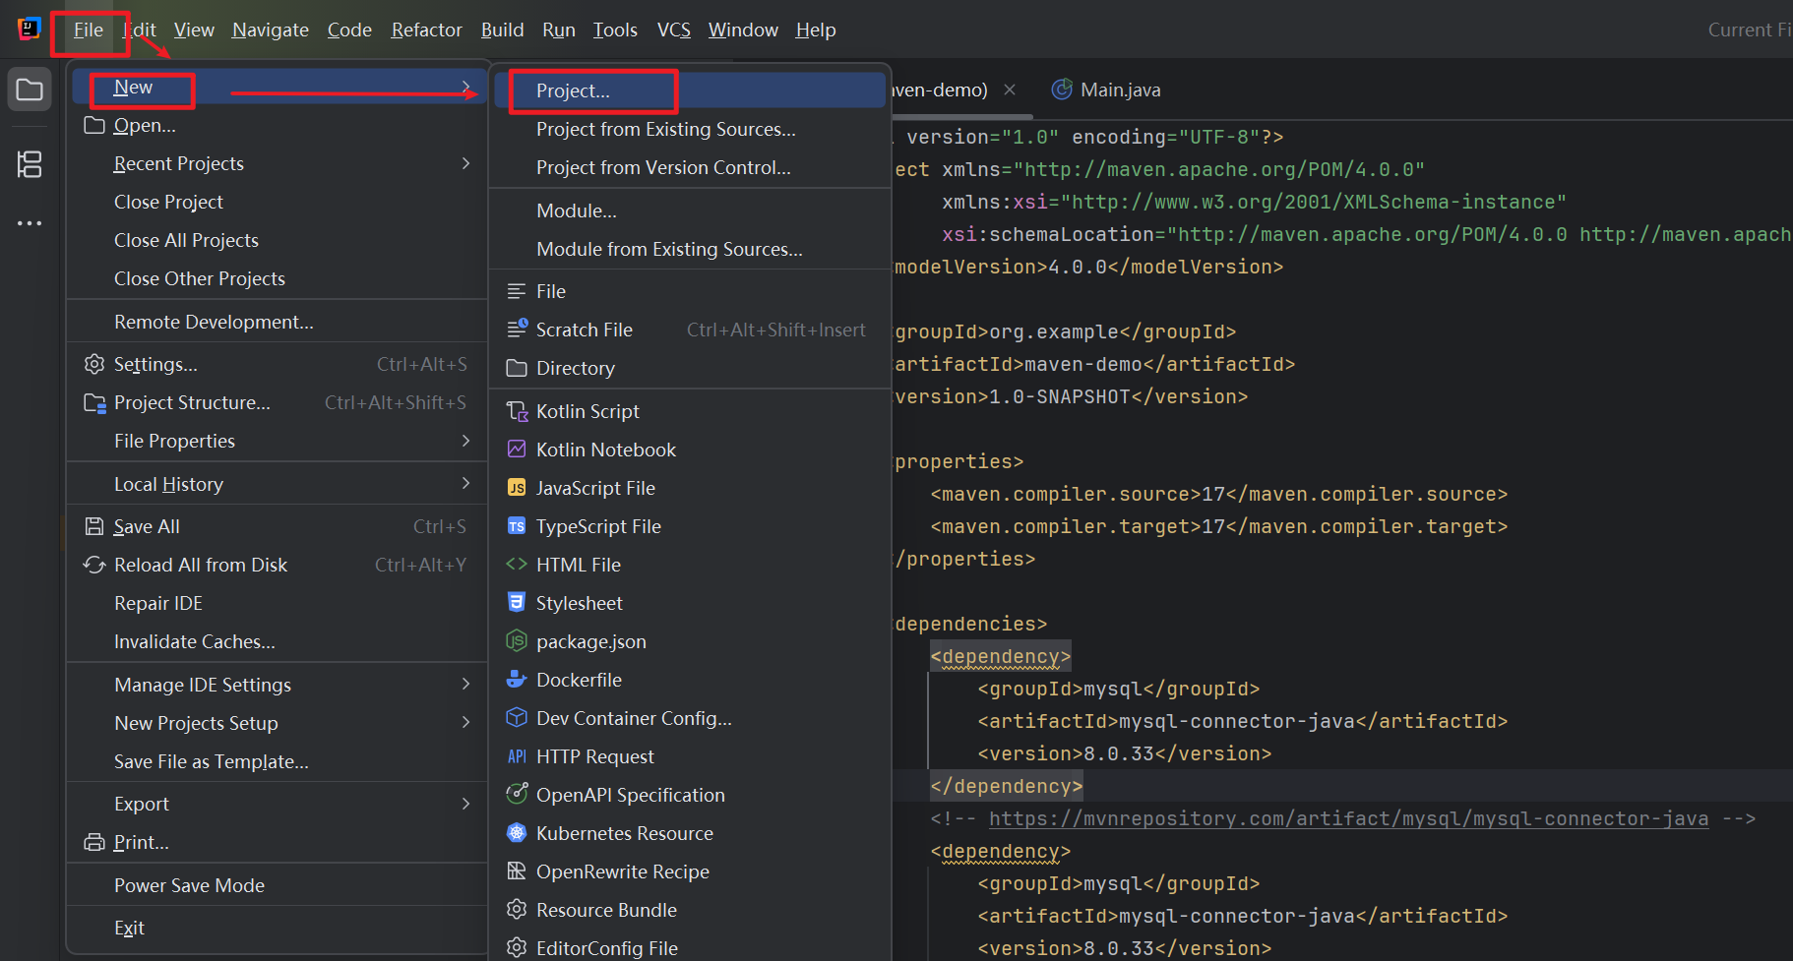Expand the File Properties submenu arrow
This screenshot has height=961, width=1793.
[x=466, y=441]
